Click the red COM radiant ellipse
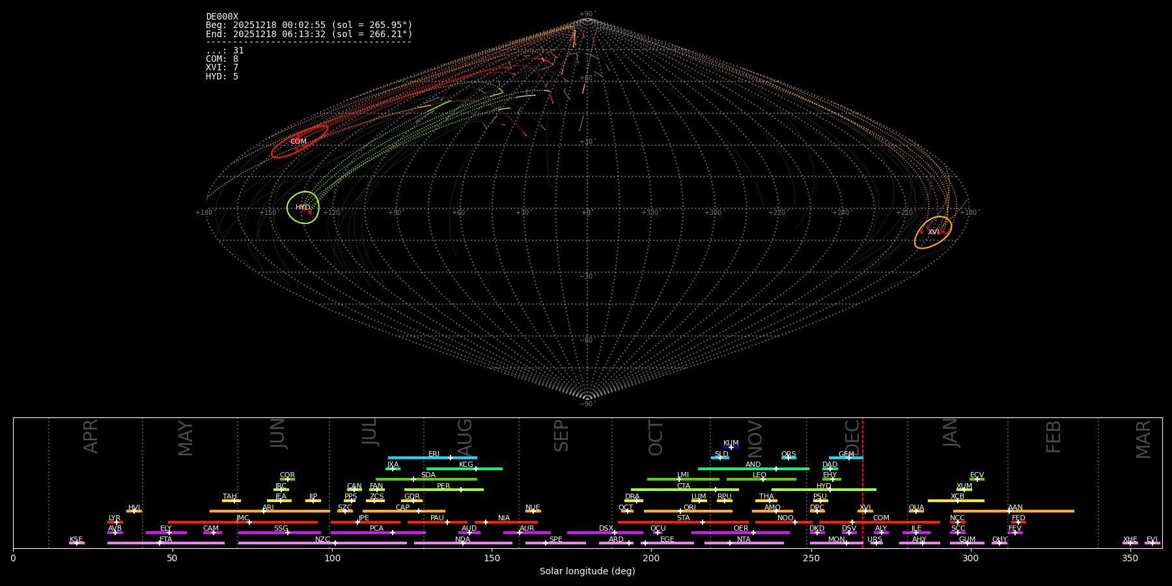1172x586 pixels. tap(300, 141)
